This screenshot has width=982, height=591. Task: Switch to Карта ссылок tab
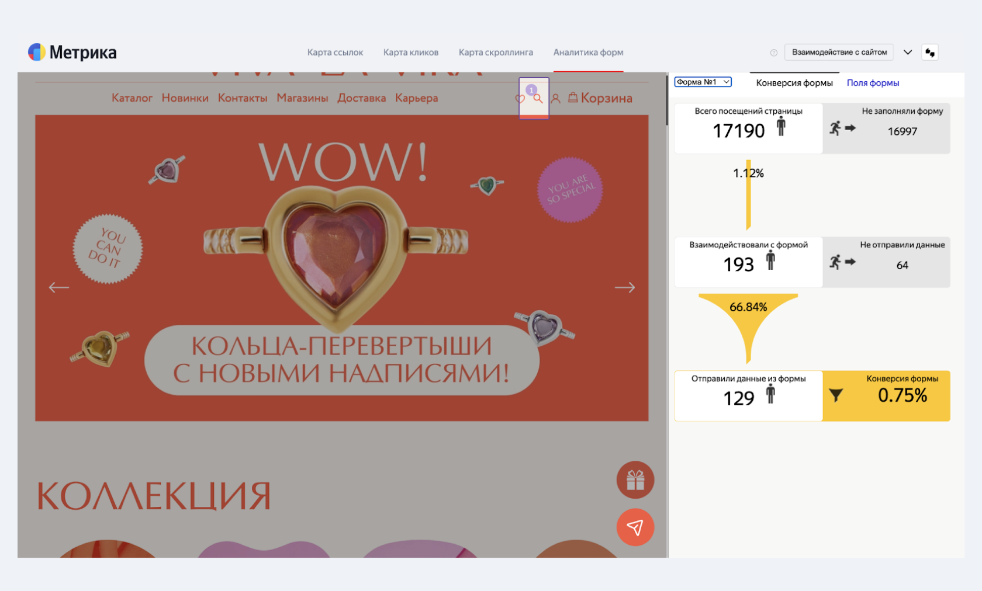(335, 52)
